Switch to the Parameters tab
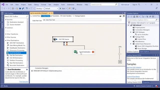This screenshot has width=160, height=90. click(x=55, y=16)
